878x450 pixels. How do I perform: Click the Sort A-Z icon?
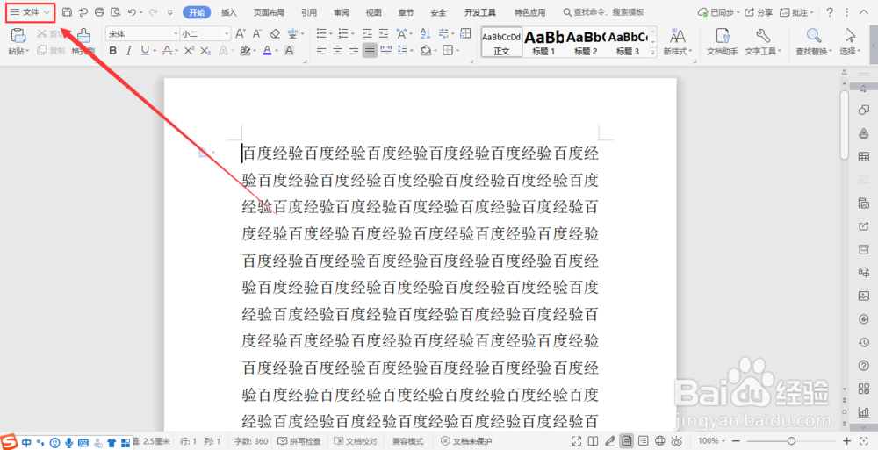tap(426, 33)
